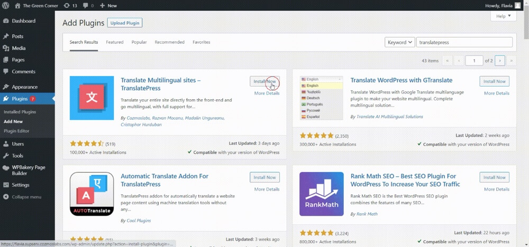
Task: Switch to the Popular tab
Action: 139,42
